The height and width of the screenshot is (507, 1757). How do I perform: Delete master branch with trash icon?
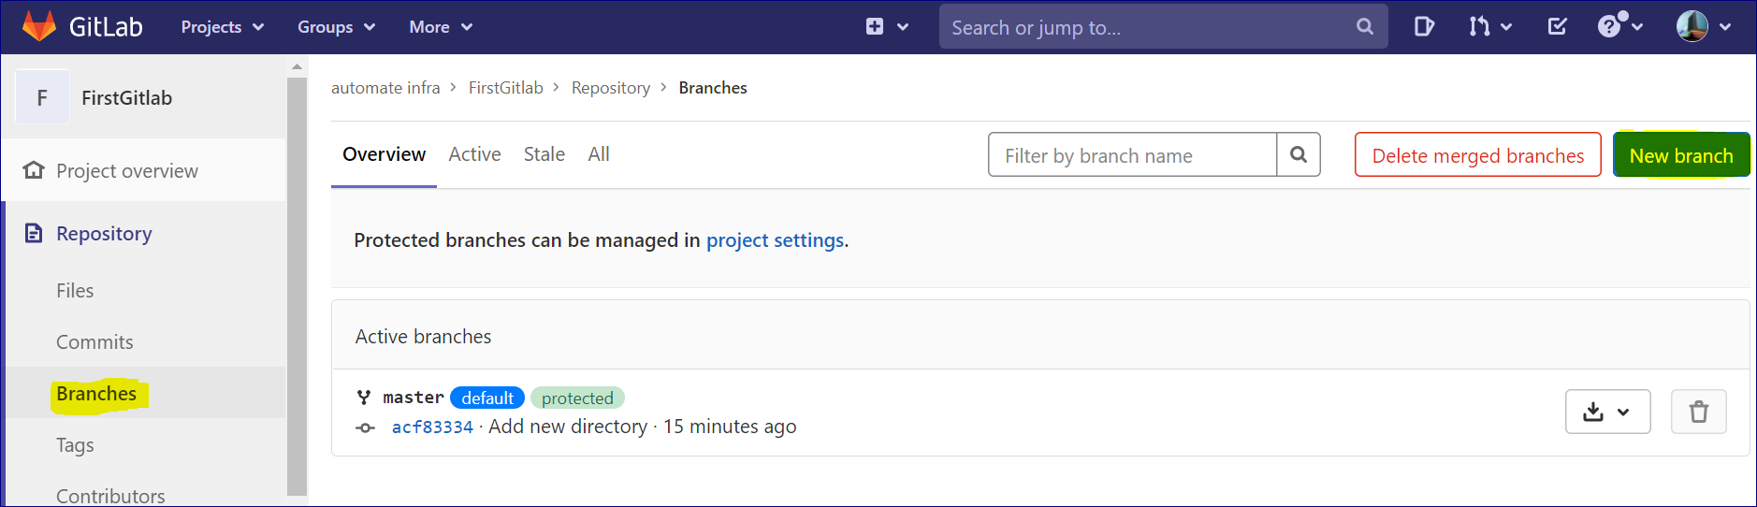pyautogui.click(x=1698, y=412)
